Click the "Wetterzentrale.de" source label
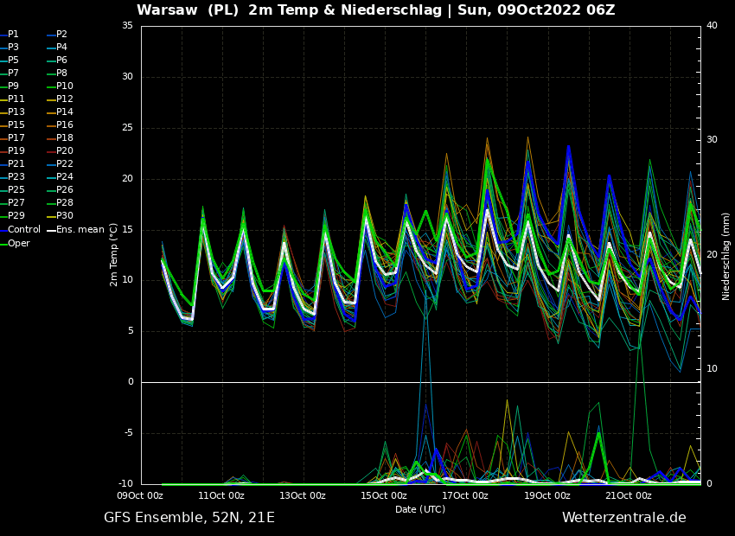Screen dimensions: 735x536 click(624, 518)
